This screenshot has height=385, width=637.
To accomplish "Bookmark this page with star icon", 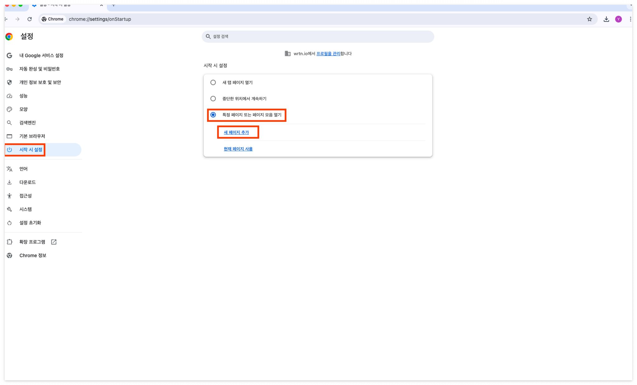I will pyautogui.click(x=589, y=19).
